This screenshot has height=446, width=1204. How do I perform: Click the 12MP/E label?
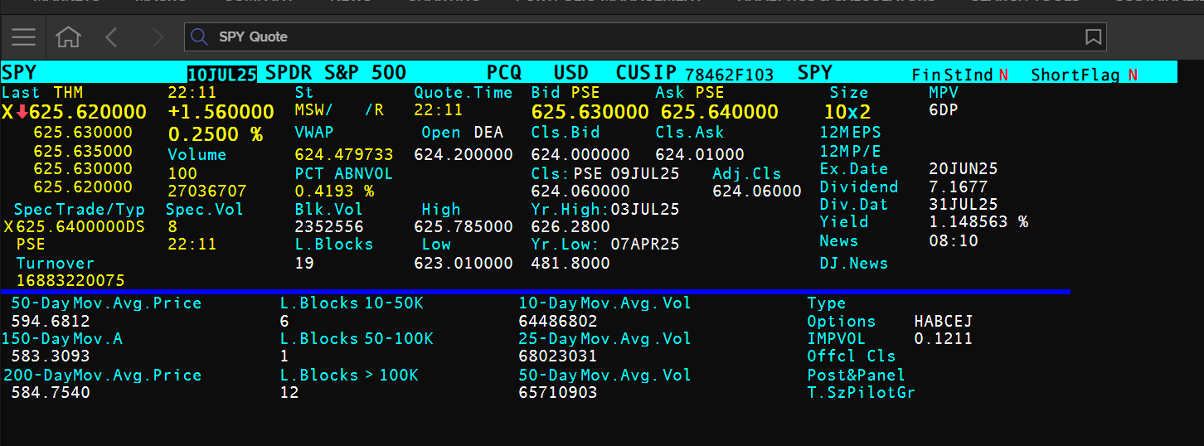850,151
